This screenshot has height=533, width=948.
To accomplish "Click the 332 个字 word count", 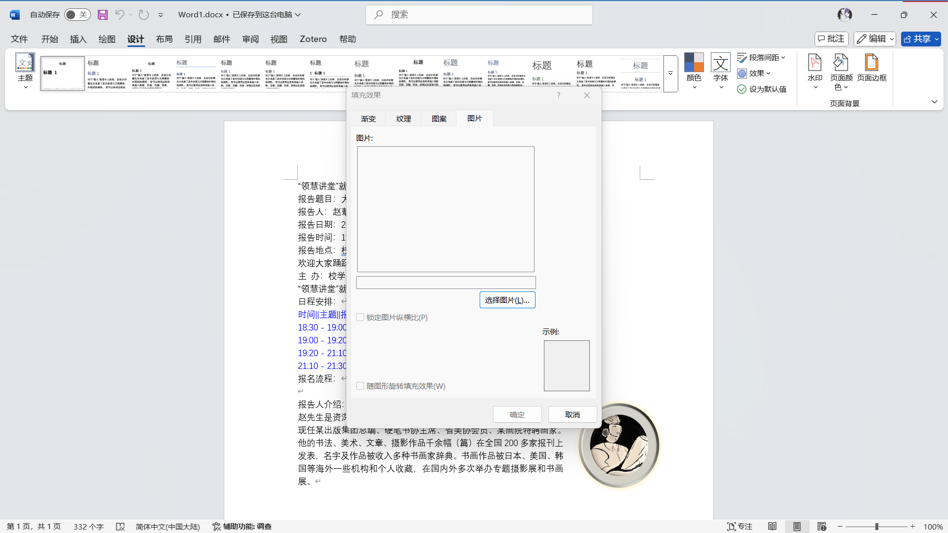I will pyautogui.click(x=89, y=527).
